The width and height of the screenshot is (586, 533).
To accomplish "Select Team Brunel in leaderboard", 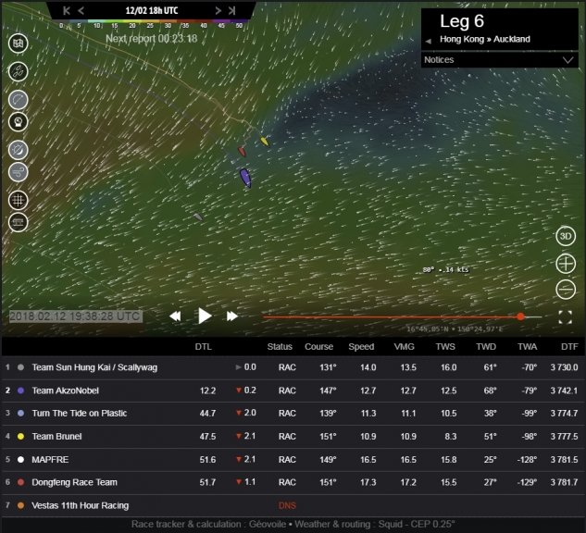I will tap(293, 437).
